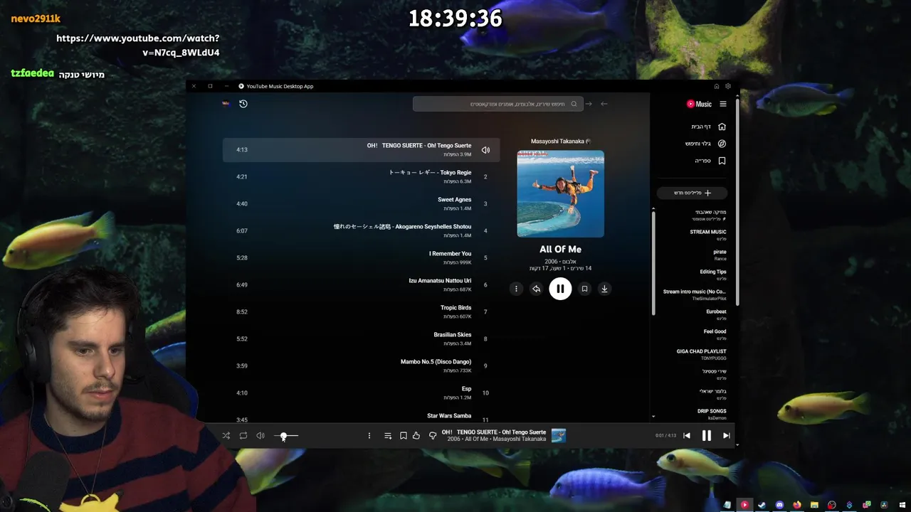Viewport: 911px width, 512px height.
Task: Dislike the current song with thumbs down
Action: tap(433, 435)
